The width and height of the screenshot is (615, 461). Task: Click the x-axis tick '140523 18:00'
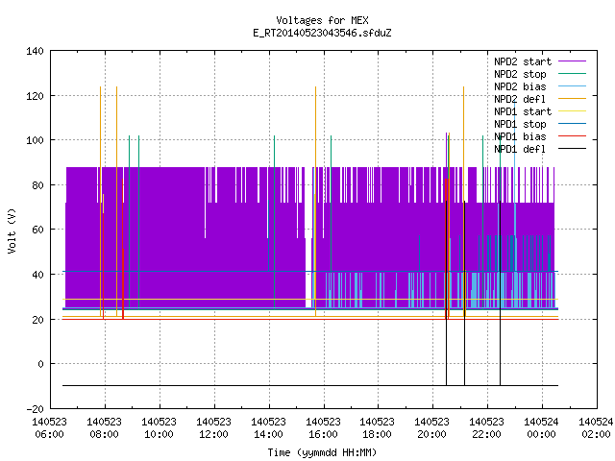378,428
